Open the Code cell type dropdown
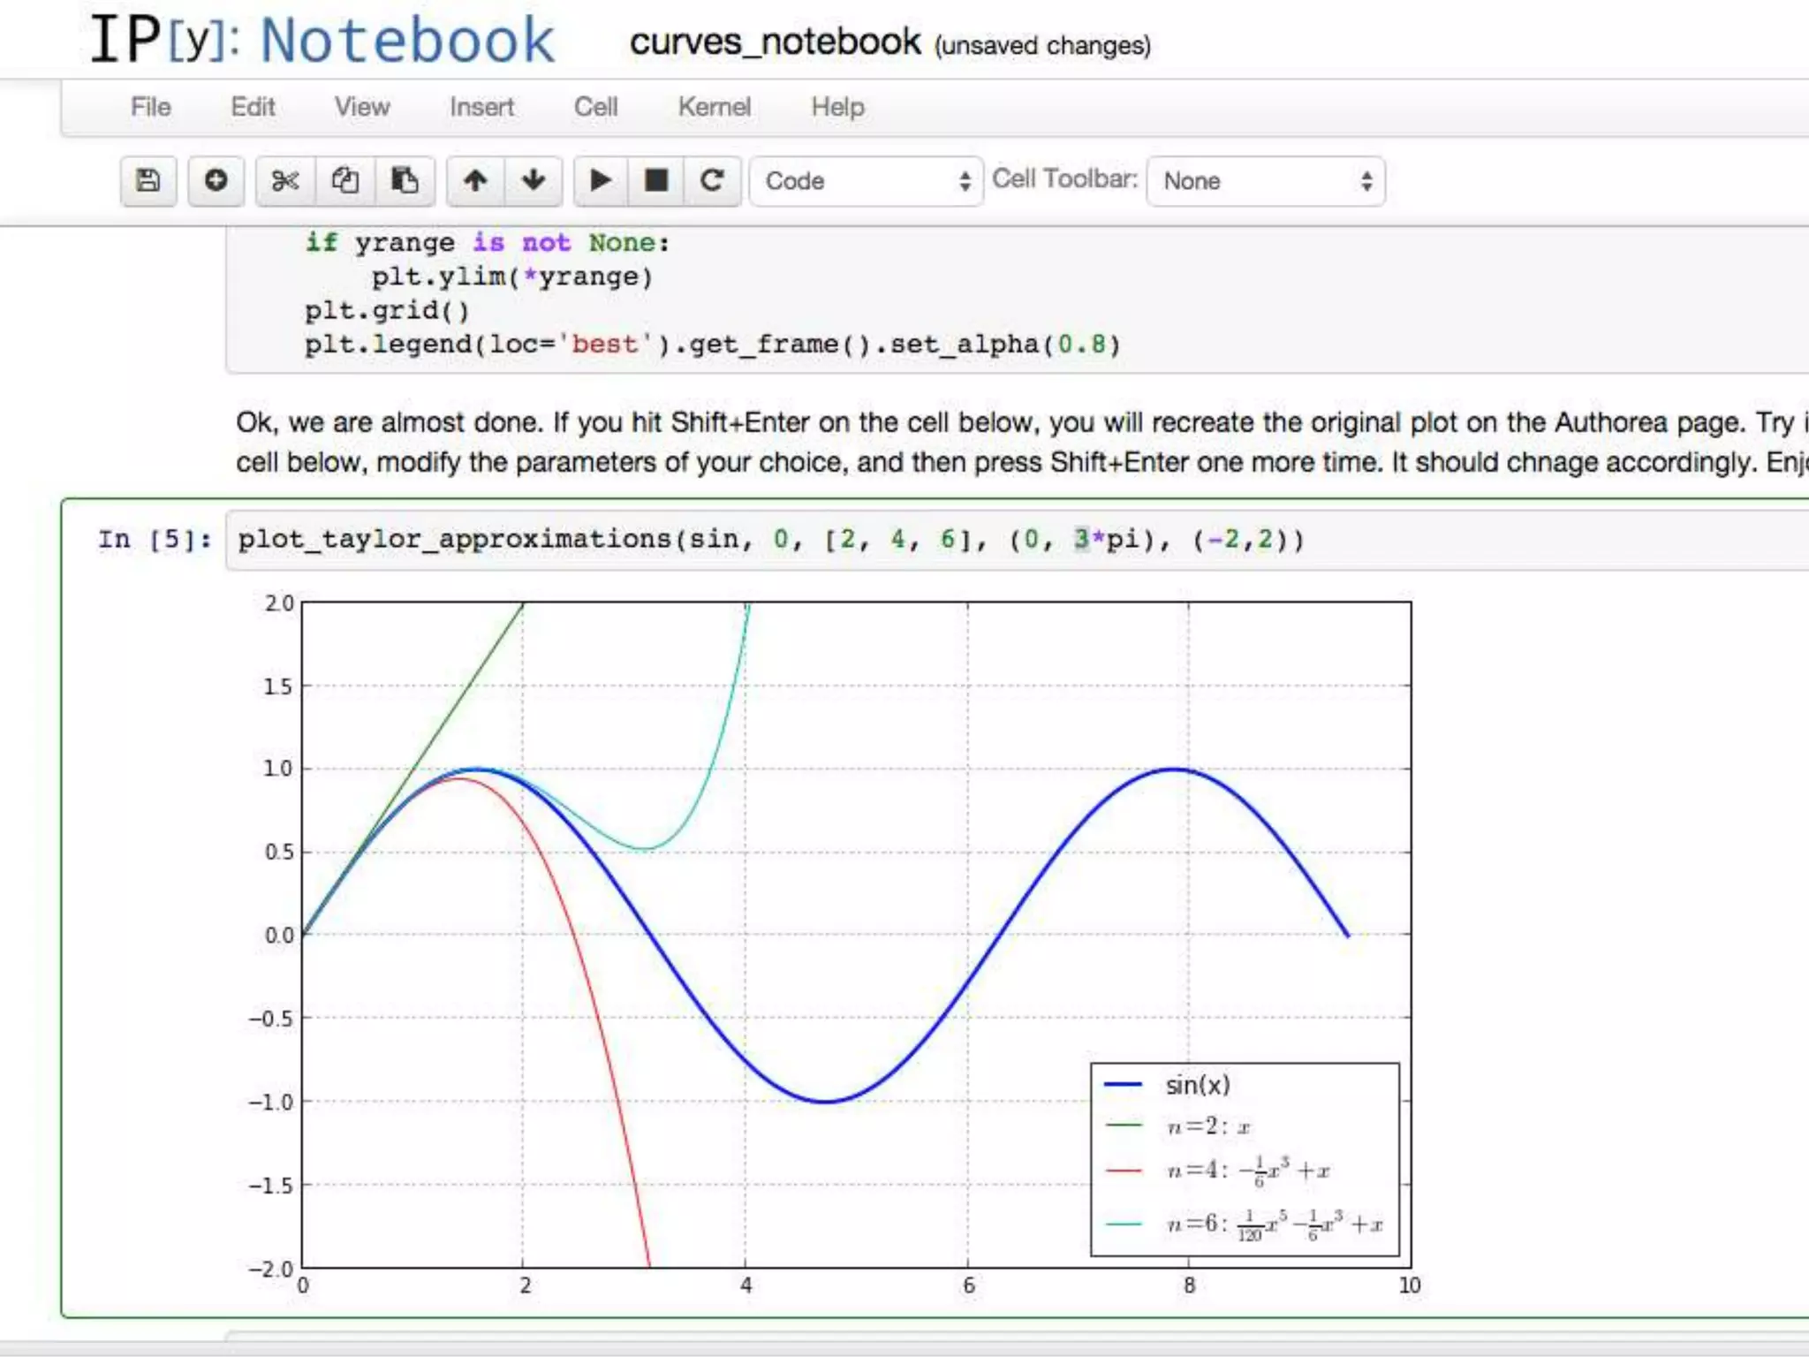Screen dimensions: 1809x1357 pyautogui.click(x=866, y=181)
